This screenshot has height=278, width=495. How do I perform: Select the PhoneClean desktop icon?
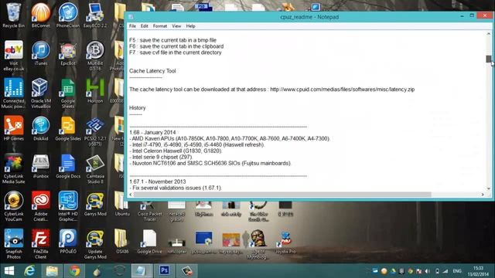pyautogui.click(x=68, y=15)
